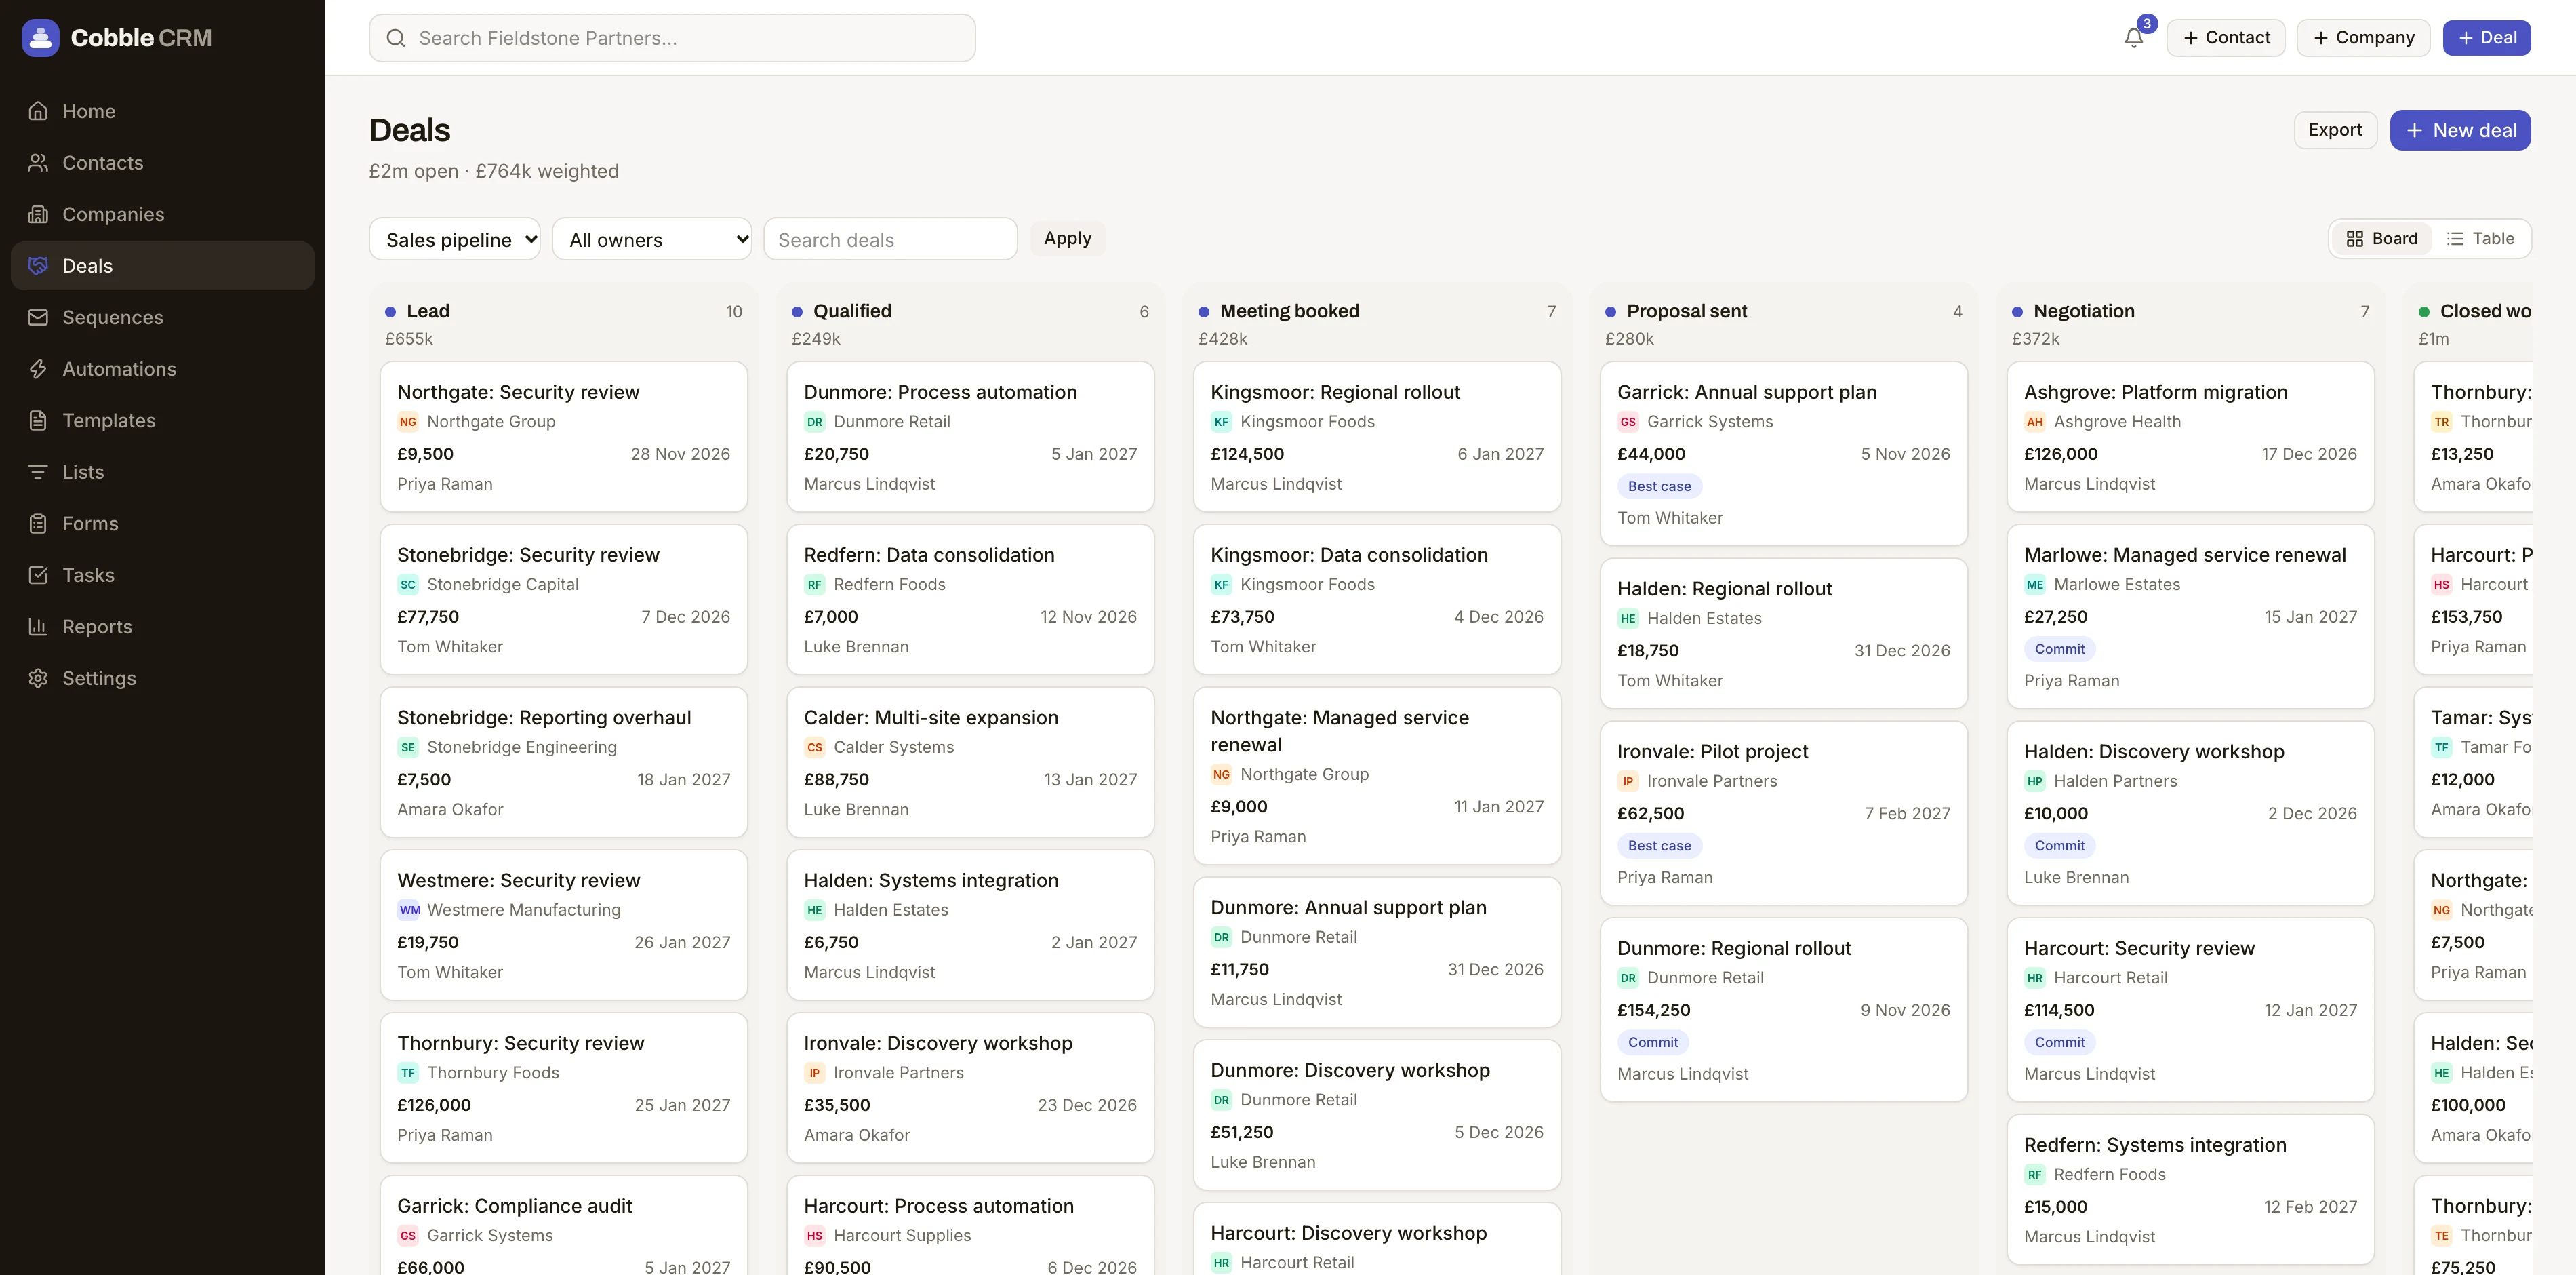Viewport: 2576px width, 1275px height.
Task: Open the All owners dropdown
Action: coord(652,239)
